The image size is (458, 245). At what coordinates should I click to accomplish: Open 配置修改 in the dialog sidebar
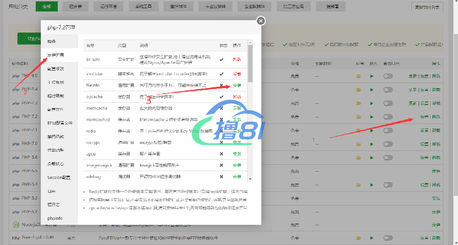pos(55,69)
